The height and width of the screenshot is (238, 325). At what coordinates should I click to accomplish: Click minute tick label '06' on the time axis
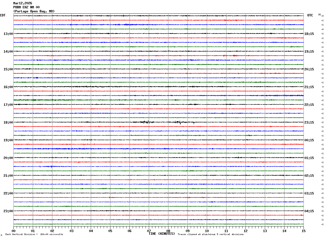click(129, 231)
